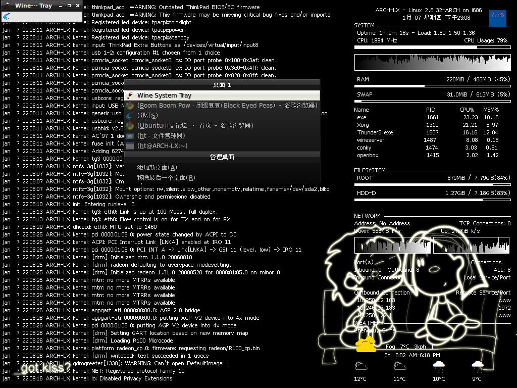
Task: Click the Wine Tray window title text
Action: click(x=34, y=6)
